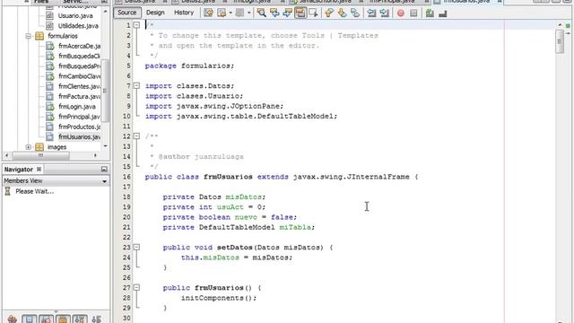Minimize the Navigator panel
Viewport: 574px width, 323px height.
[x=104, y=170]
